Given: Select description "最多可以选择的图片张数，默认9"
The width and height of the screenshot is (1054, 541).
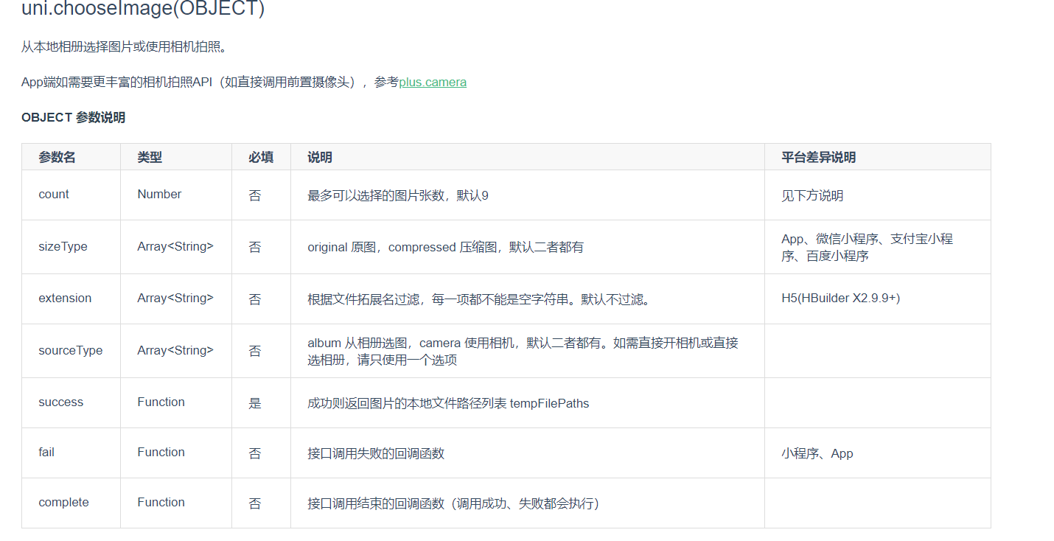Looking at the screenshot, I should (398, 195).
